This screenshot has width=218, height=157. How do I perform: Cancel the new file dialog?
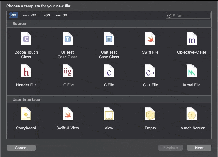pos(21,148)
